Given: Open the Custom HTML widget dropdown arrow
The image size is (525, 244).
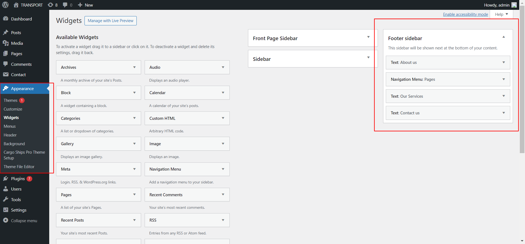Looking at the screenshot, I should [x=223, y=118].
